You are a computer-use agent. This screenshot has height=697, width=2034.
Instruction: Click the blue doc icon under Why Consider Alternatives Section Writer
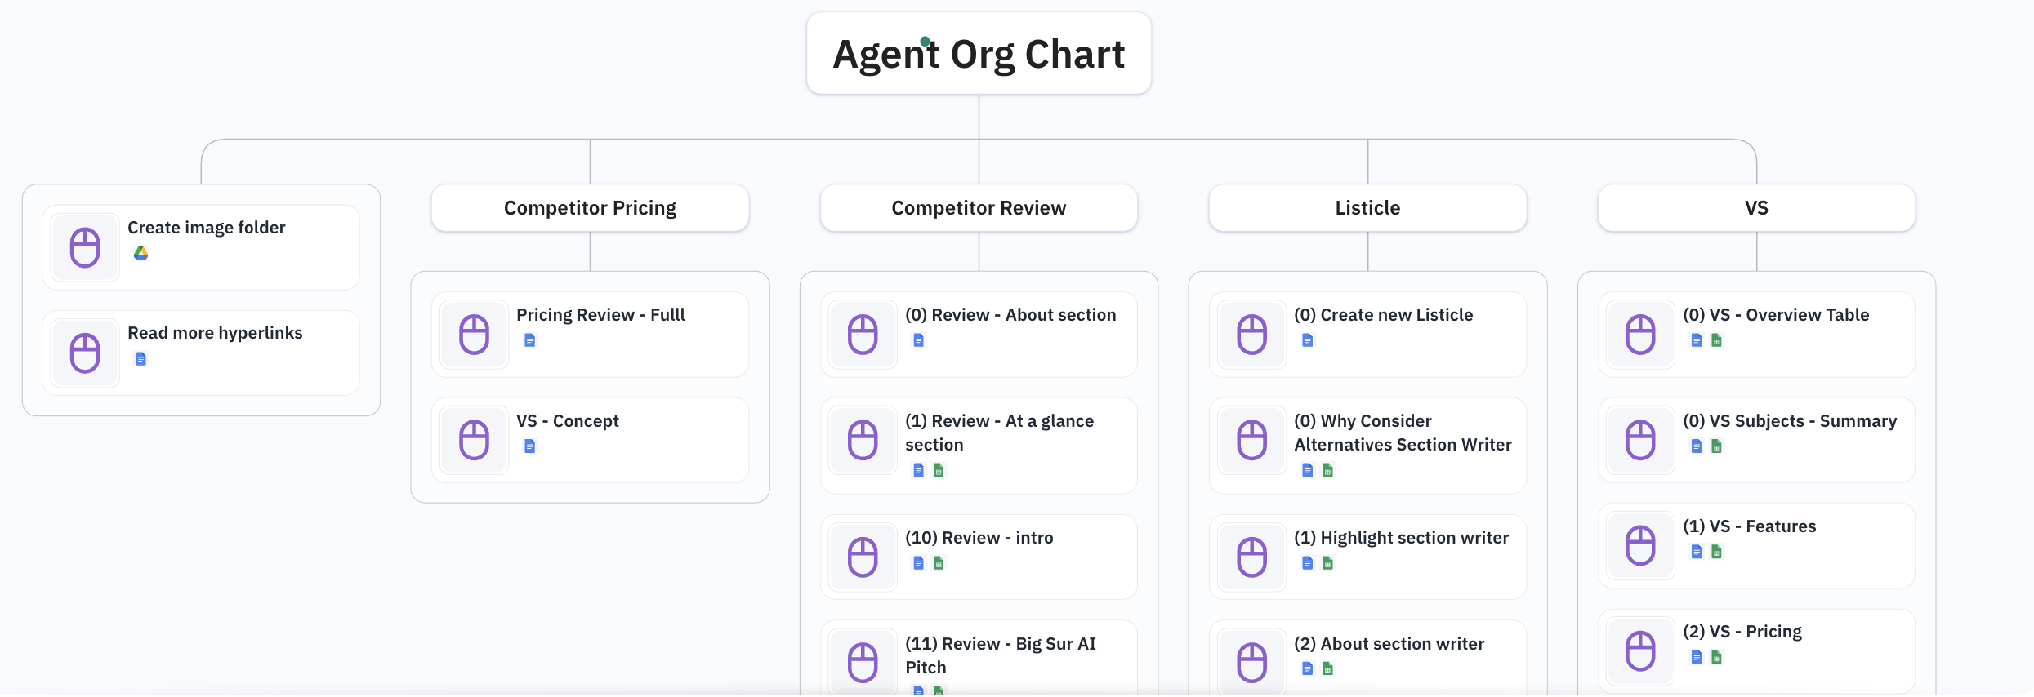click(1308, 470)
